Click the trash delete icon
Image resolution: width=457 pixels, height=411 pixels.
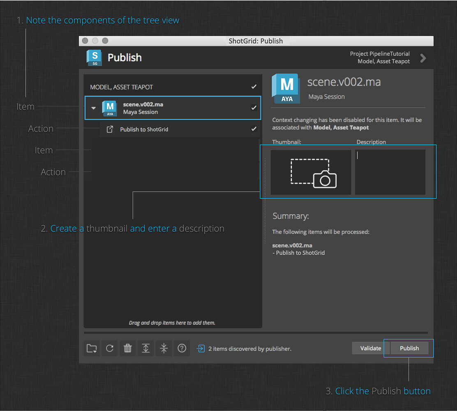[128, 349]
